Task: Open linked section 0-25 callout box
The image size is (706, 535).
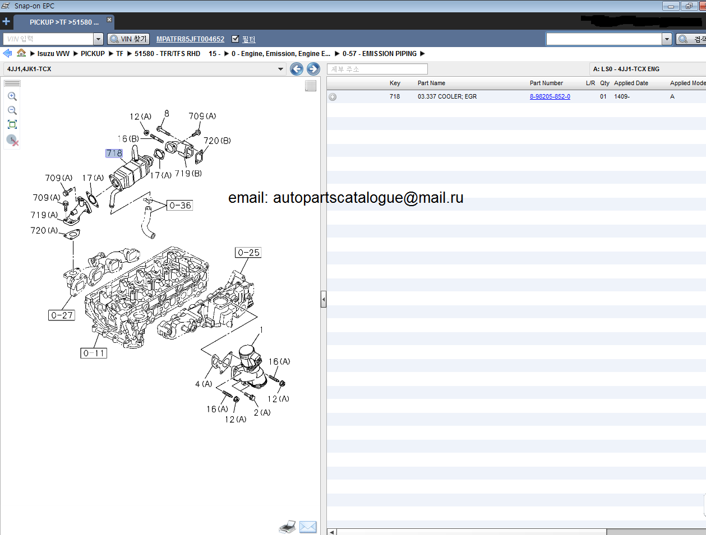Action: tap(248, 253)
